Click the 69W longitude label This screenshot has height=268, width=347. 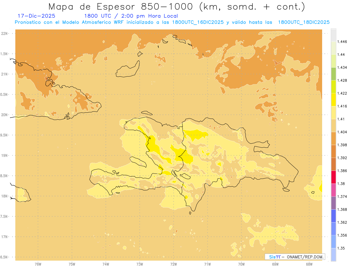275,264
